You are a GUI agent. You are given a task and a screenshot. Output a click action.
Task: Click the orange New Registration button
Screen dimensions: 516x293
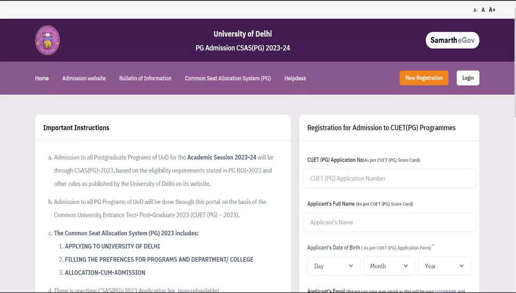click(x=424, y=78)
